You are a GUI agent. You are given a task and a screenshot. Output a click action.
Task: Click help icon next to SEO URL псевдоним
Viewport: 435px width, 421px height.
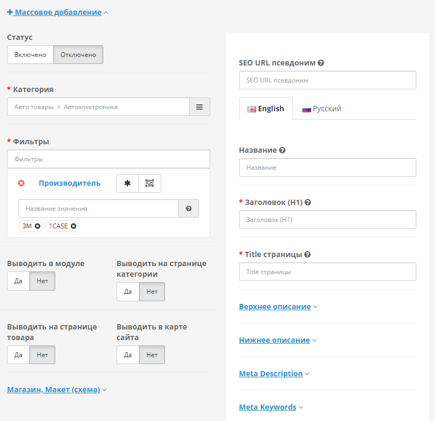coord(321,63)
